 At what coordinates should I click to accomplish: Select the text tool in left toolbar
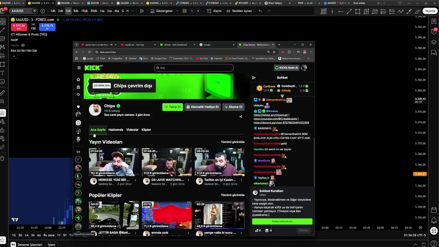[2, 73]
